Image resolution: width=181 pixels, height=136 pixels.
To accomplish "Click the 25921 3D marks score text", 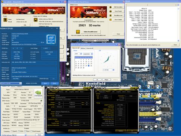I will tap(89, 25).
